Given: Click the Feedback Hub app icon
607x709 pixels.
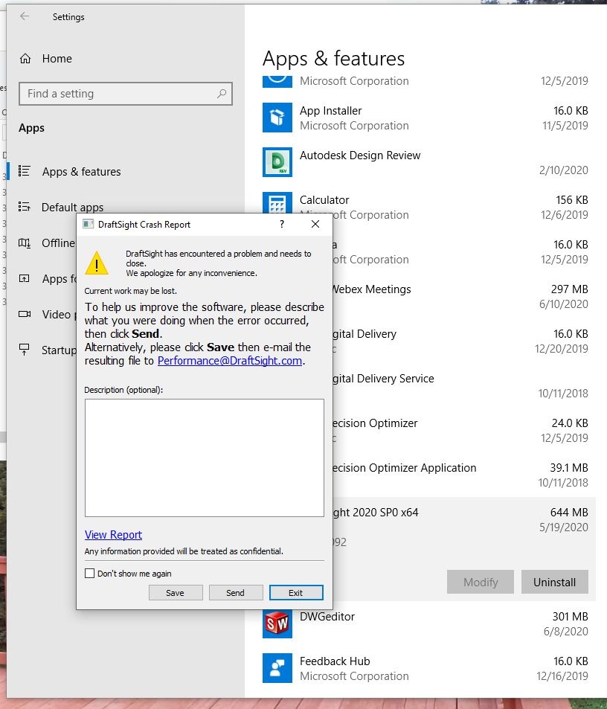Looking at the screenshot, I should coord(277,668).
